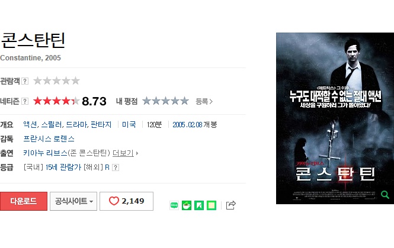Select the 판타지 genre link
Screen dimensions: 394x248
(x=101, y=124)
